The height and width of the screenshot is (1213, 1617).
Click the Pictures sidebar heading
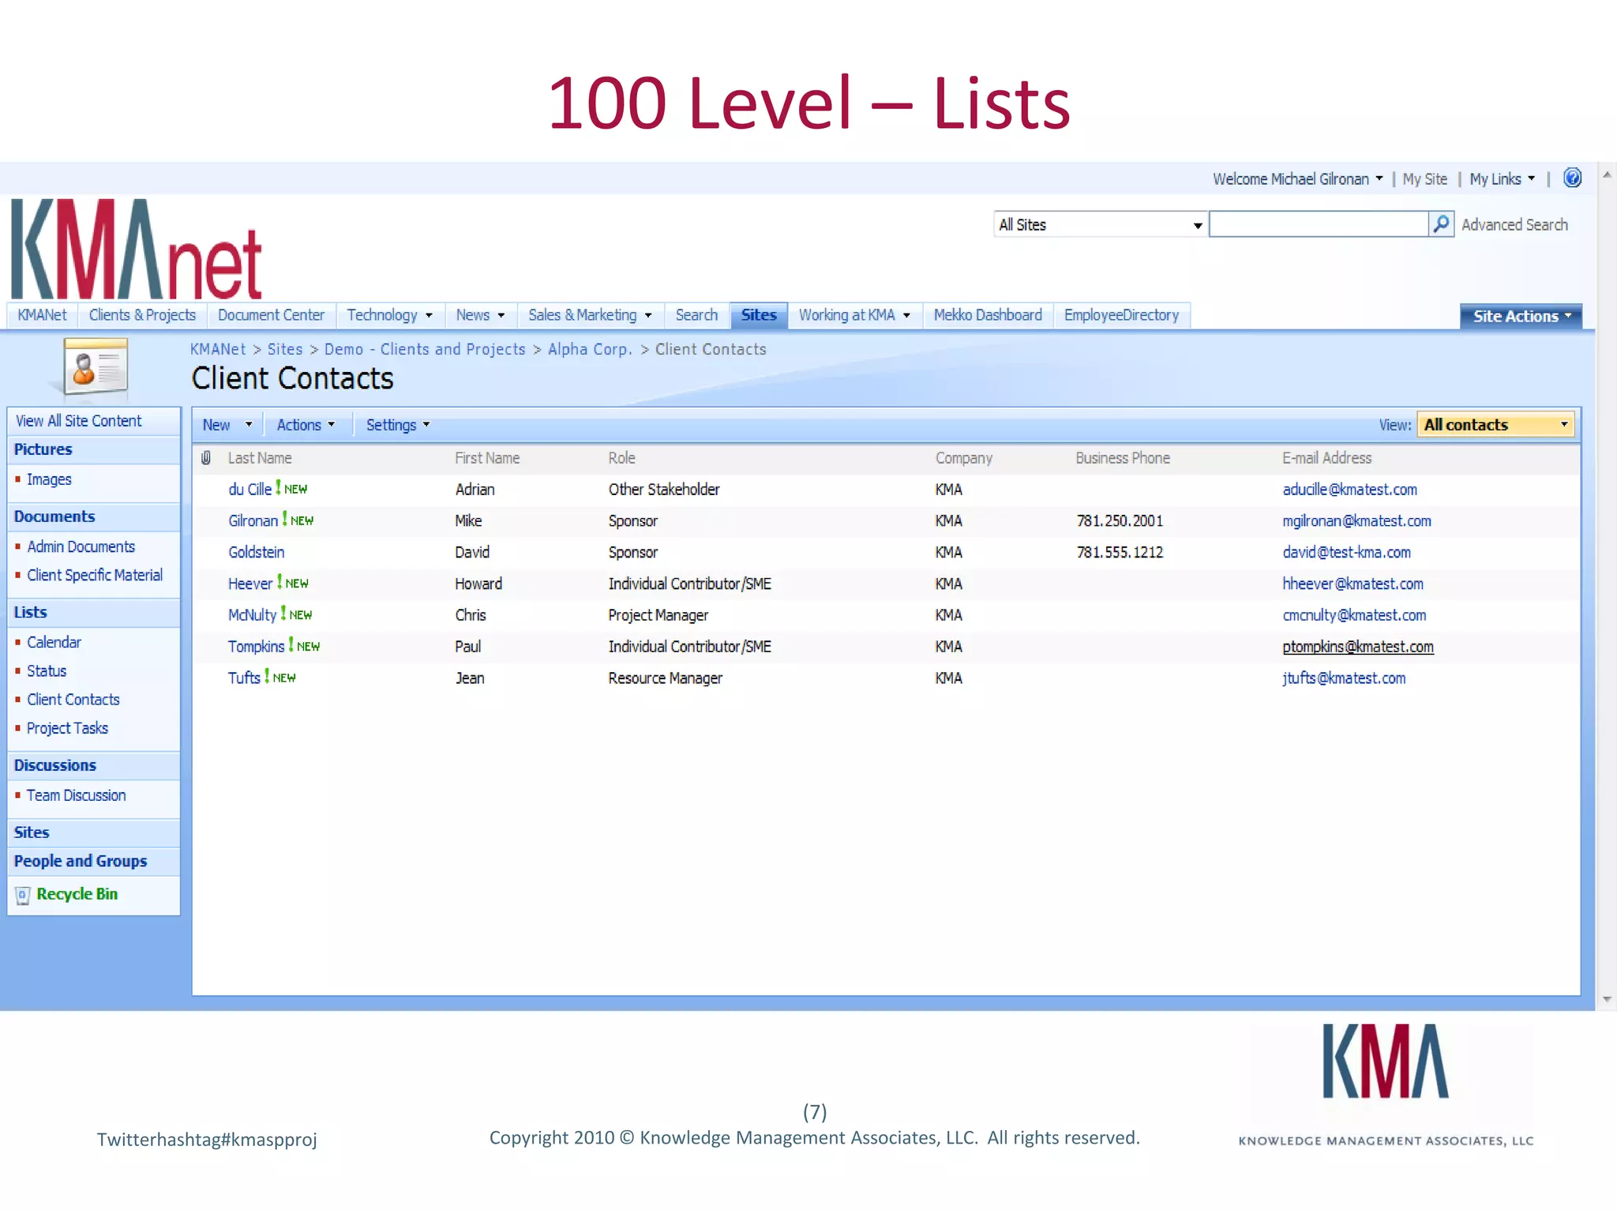43,449
